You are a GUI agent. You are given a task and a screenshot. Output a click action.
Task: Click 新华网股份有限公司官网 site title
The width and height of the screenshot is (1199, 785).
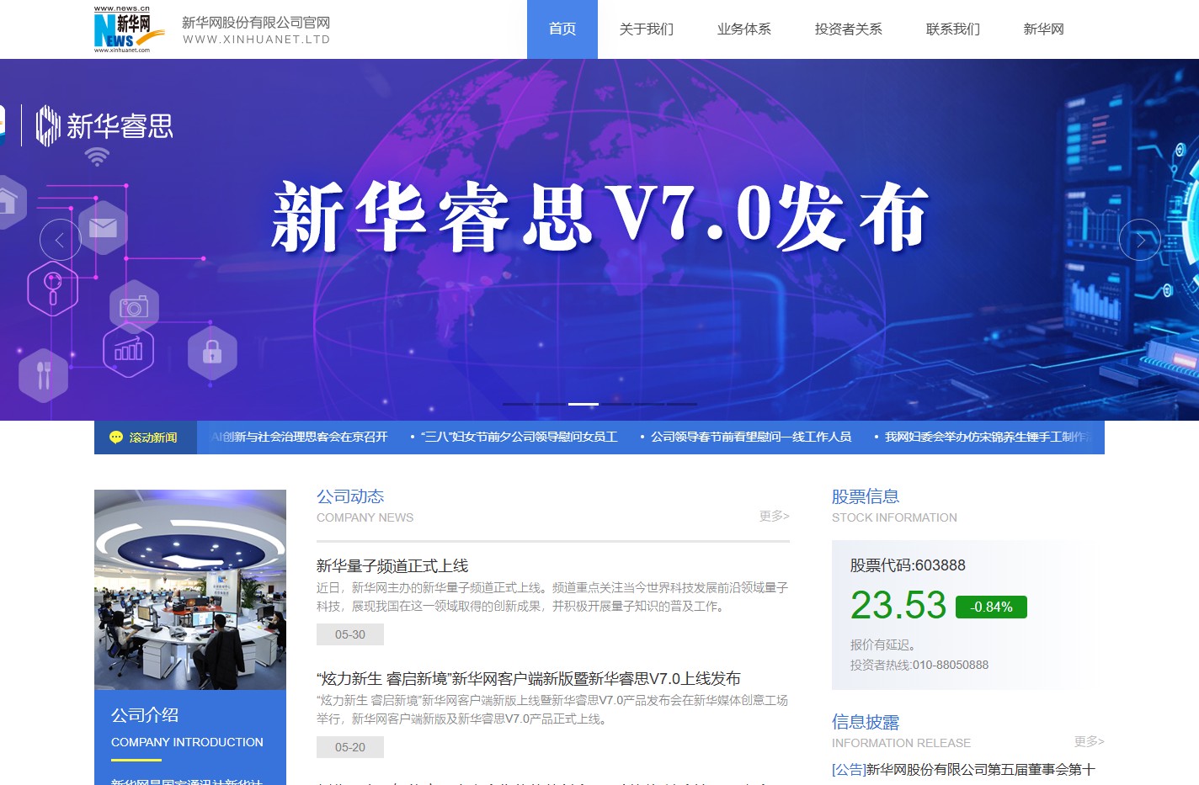tap(256, 23)
